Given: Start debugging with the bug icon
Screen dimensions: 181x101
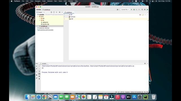Looking at the screenshot, I should click(134, 10).
